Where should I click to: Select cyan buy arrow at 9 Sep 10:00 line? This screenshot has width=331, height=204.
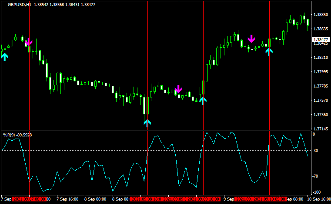203,100
